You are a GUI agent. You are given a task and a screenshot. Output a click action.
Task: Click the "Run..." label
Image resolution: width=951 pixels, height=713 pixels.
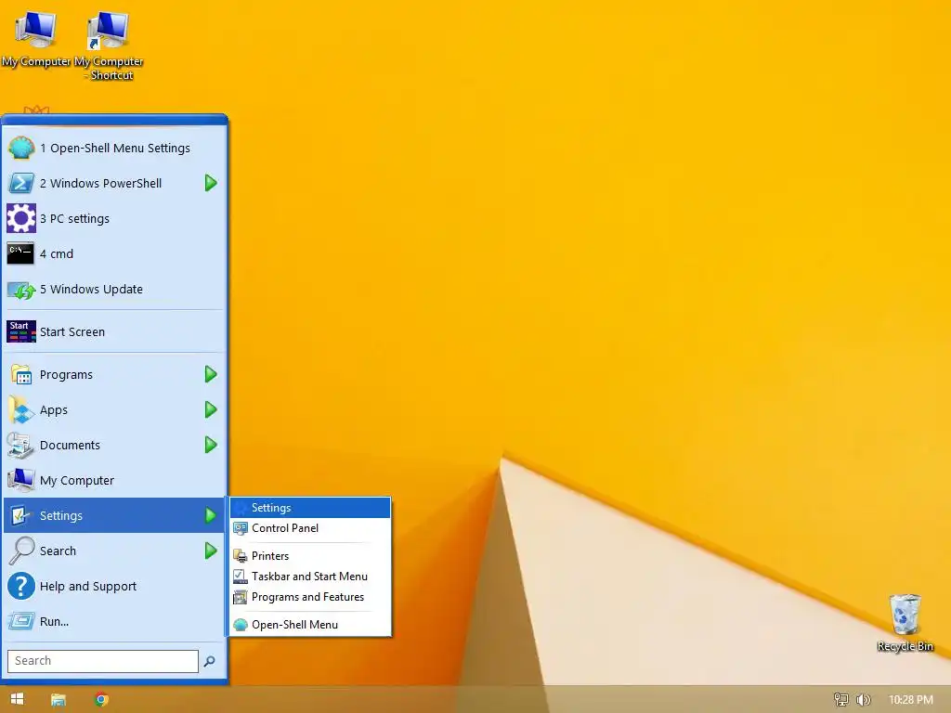pos(54,621)
